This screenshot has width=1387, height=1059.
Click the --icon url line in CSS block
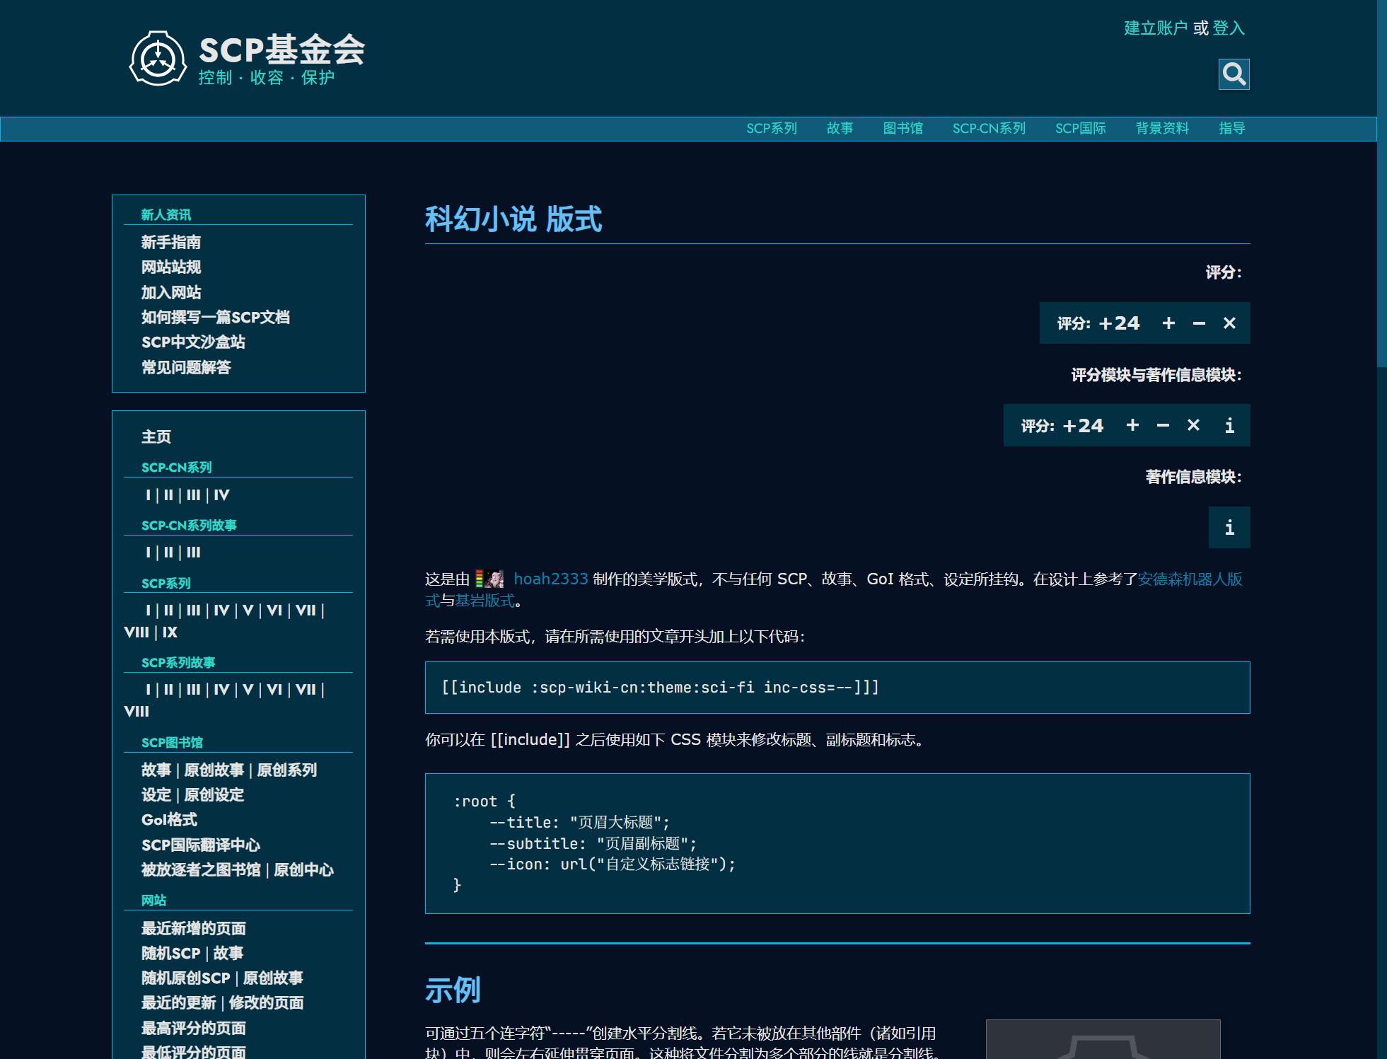613,864
